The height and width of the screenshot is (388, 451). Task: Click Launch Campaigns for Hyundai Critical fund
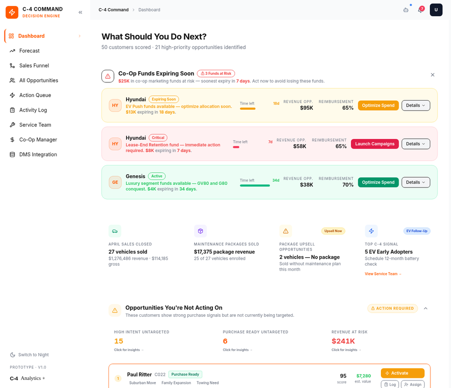click(375, 144)
